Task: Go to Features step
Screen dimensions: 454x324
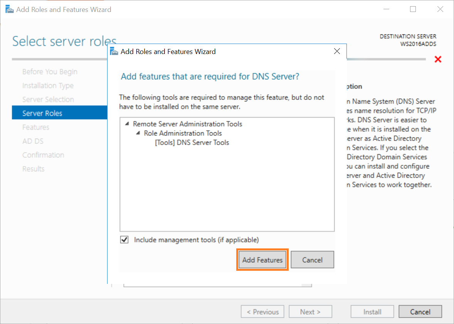Action: 36,127
